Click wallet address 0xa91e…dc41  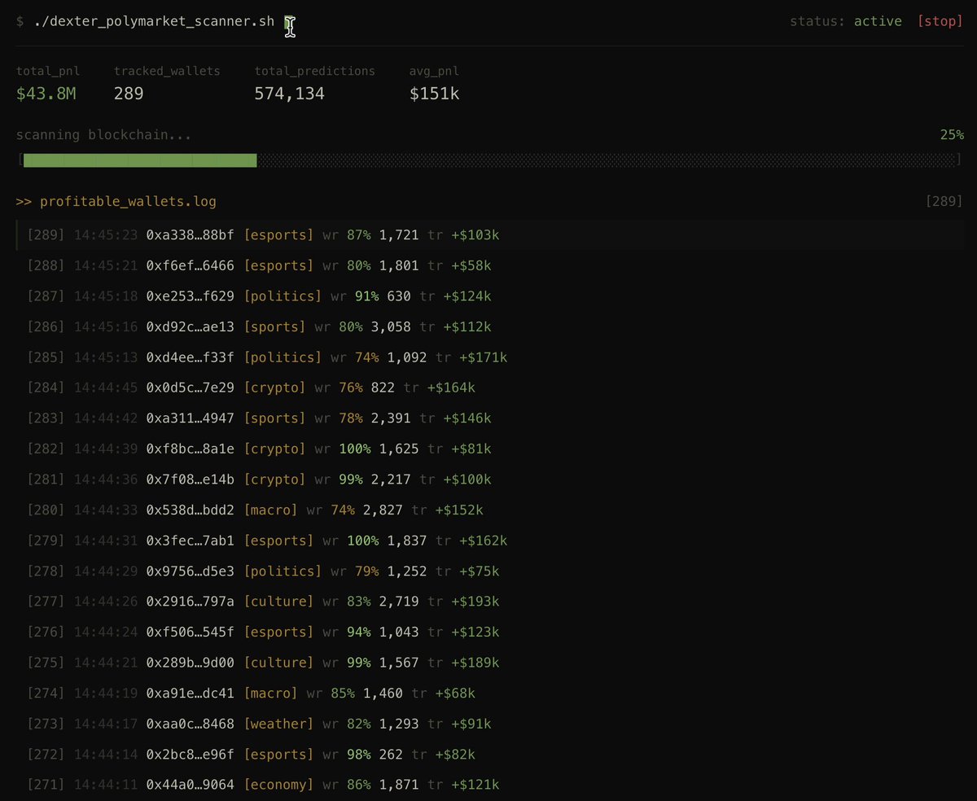click(x=190, y=694)
